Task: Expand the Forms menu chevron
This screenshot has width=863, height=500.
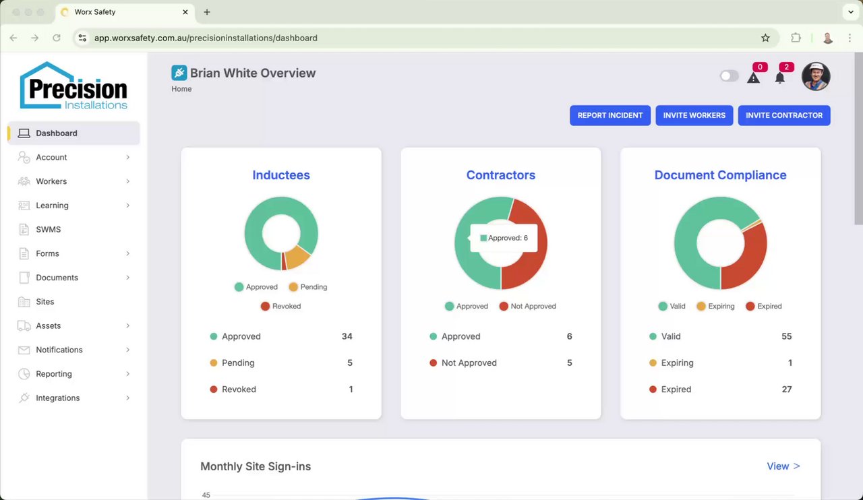Action: point(127,253)
